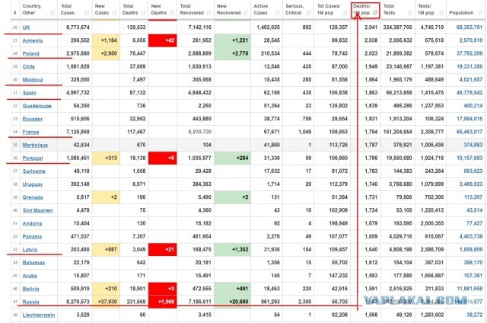Viewport: 487px width, 323px height.
Task: Sort by New Deaths column arrows
Action: [x=172, y=13]
